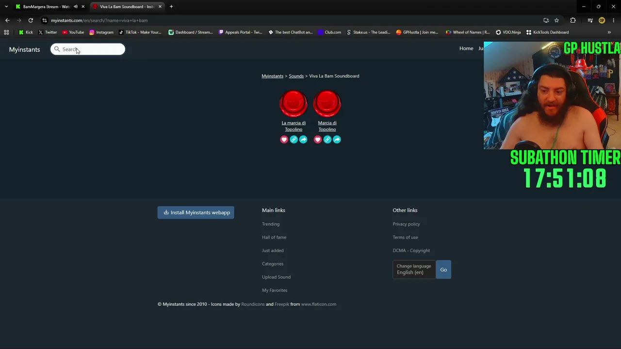Open Just added footer link

tap(273, 251)
